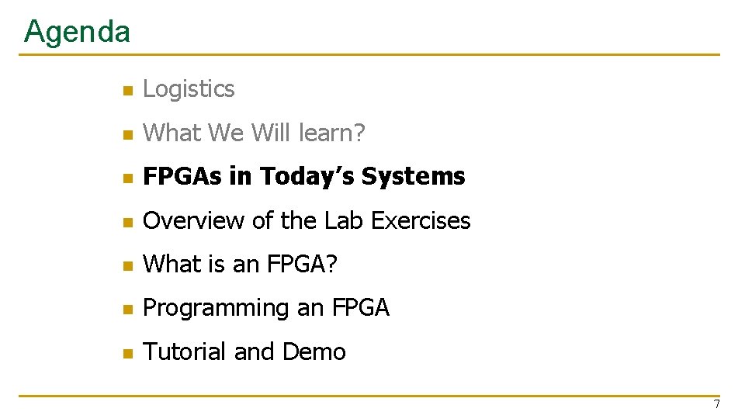The width and height of the screenshot is (745, 419).
Task: Click the bullet beside Overview of Lab Exercises
Action: 128,223
